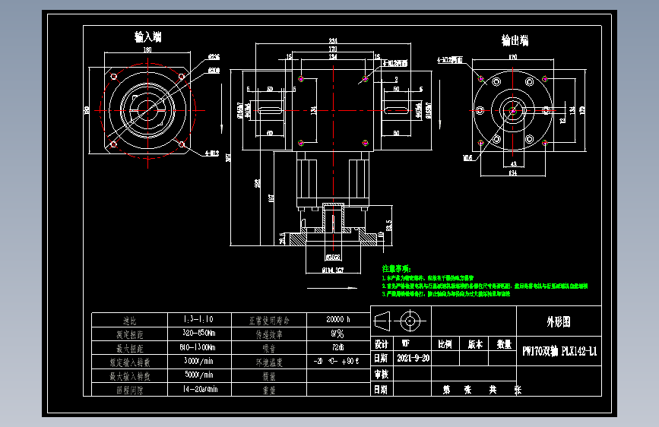Click the '额定输入转数' table cell
The height and width of the screenshot is (427, 659).
tap(129, 362)
